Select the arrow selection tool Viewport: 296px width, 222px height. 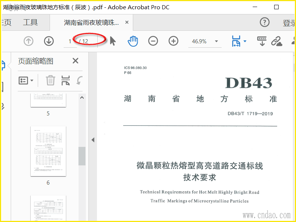tap(113, 41)
